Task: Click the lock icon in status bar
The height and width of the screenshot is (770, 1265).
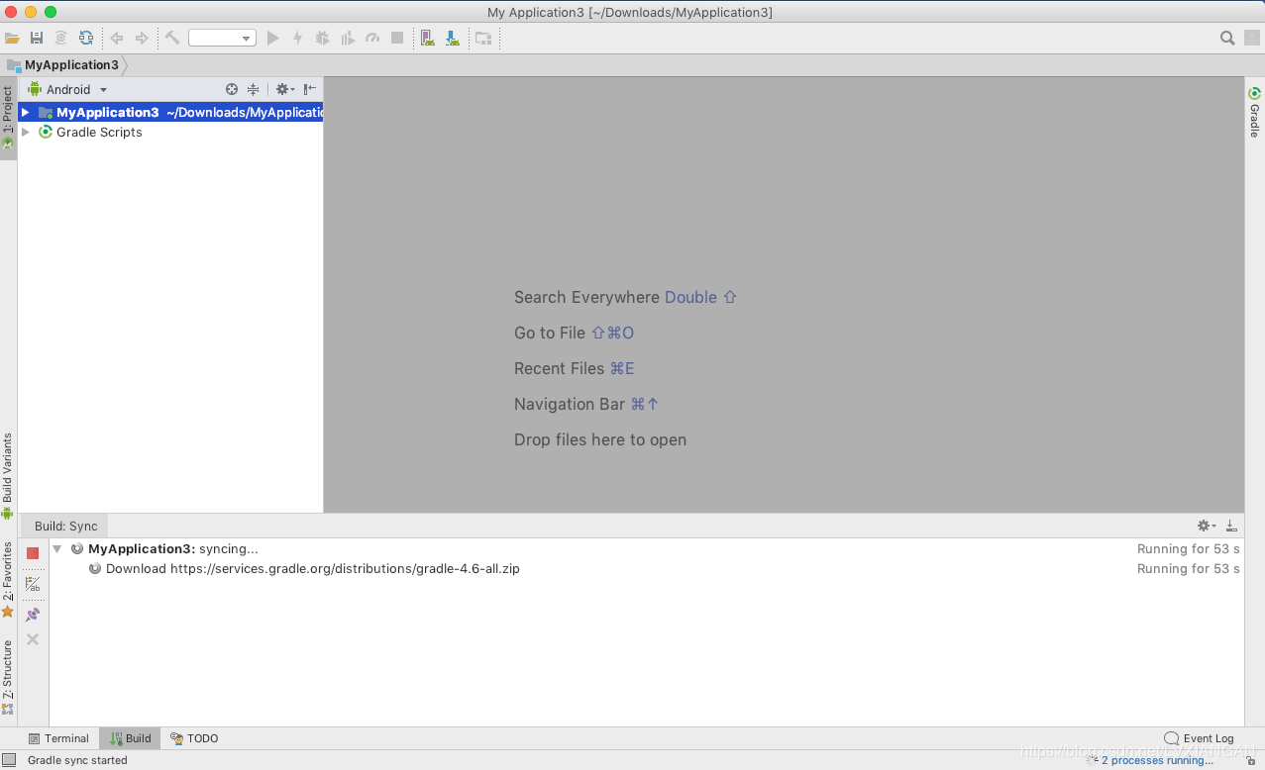Action: tap(1251, 760)
